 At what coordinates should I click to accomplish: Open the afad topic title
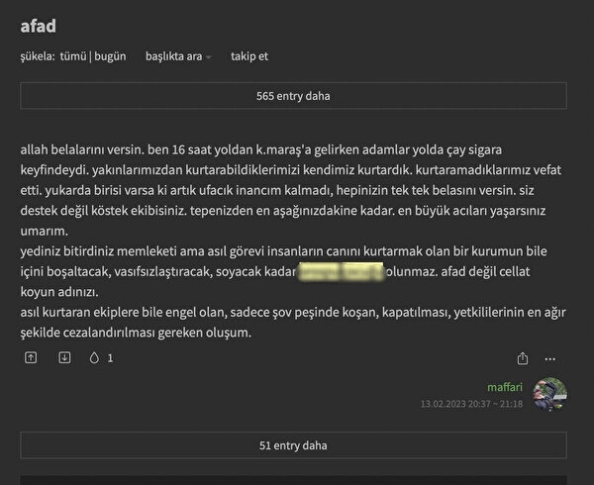39,26
